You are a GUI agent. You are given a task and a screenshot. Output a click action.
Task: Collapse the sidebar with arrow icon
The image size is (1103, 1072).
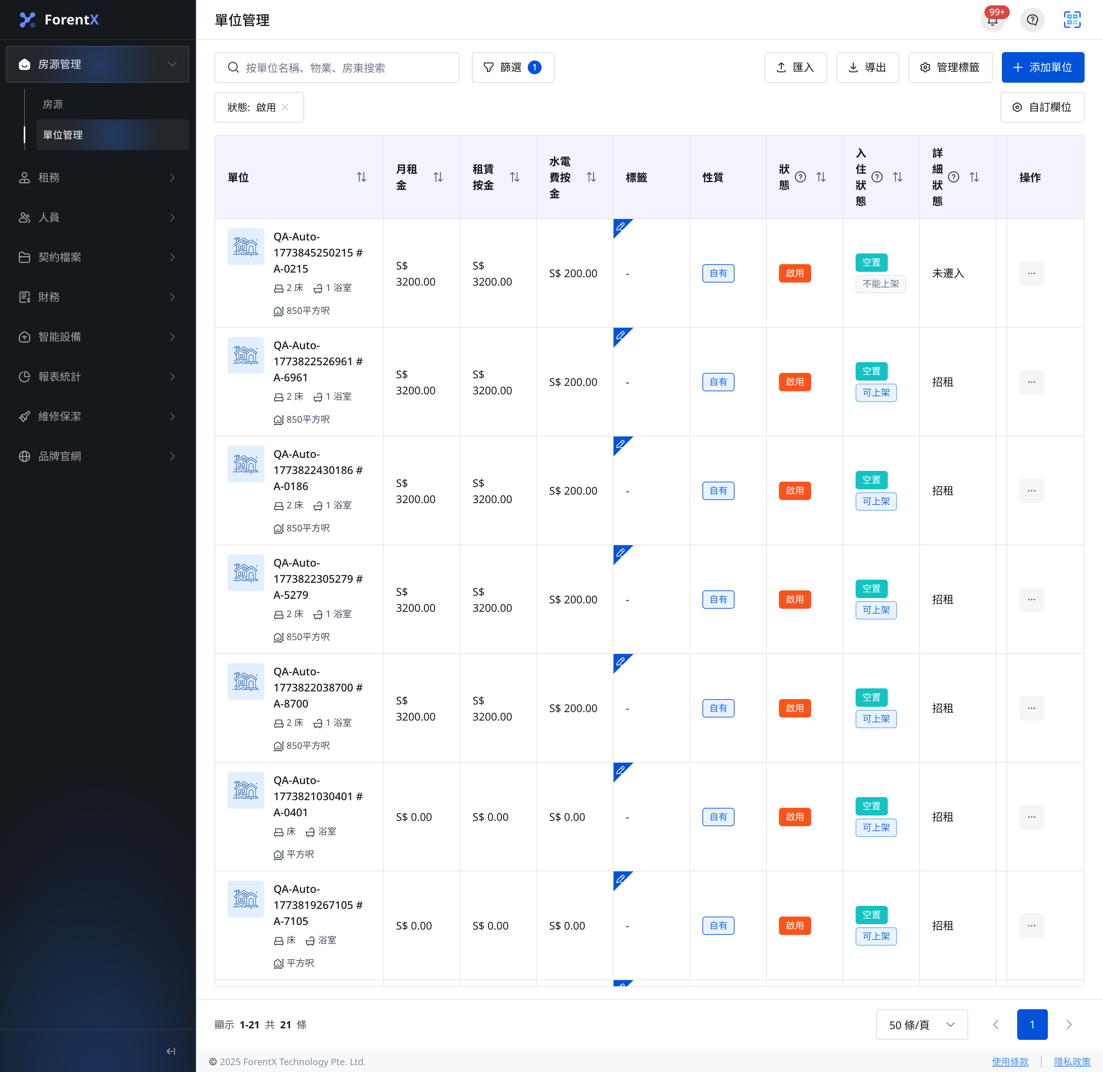coord(171,1051)
